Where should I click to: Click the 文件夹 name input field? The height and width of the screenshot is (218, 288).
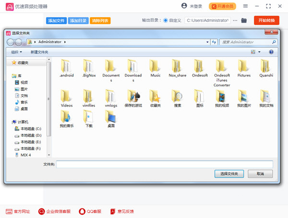pos(164,164)
